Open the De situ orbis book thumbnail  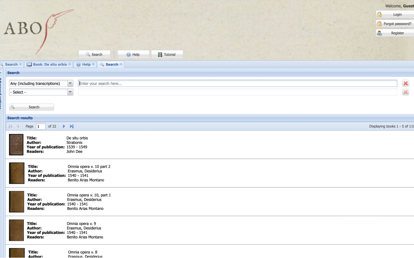(x=16, y=144)
